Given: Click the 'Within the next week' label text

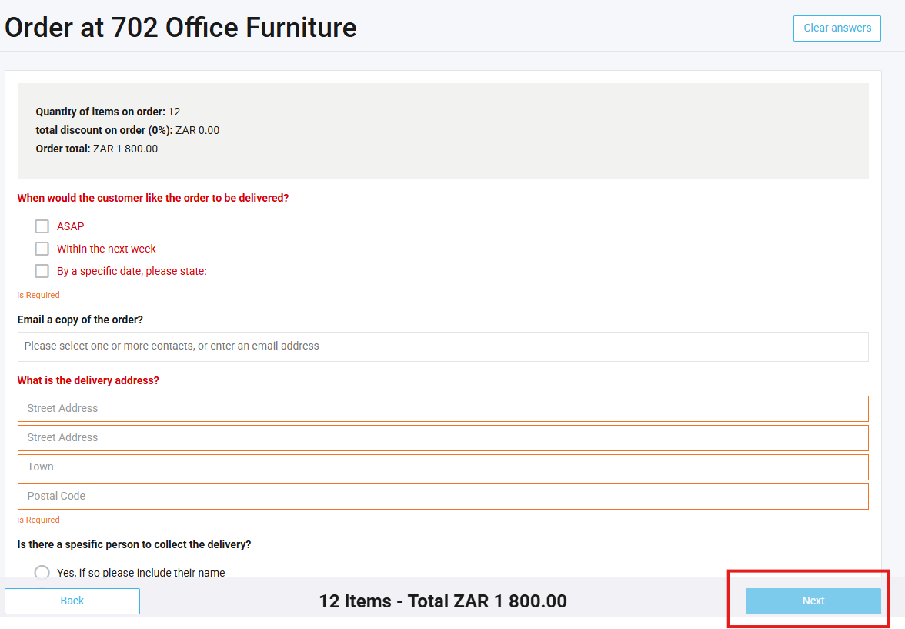Looking at the screenshot, I should coord(106,249).
